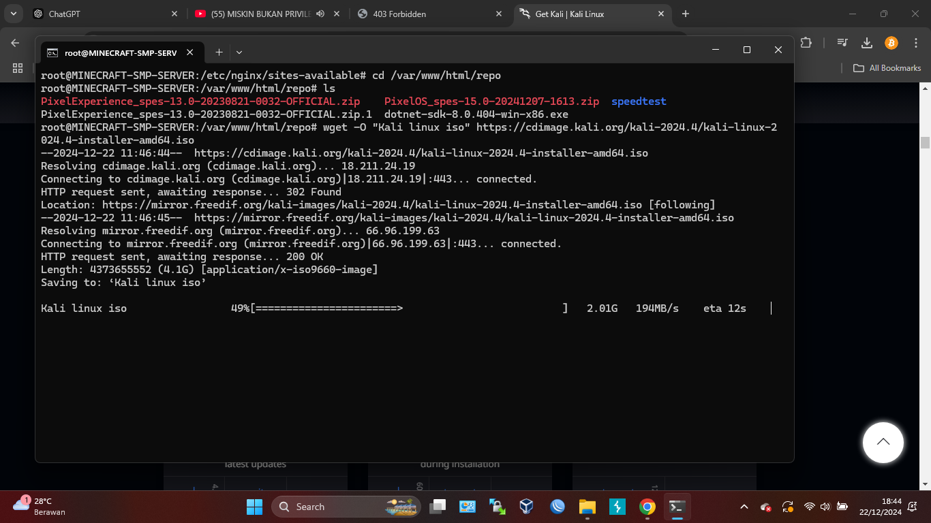Switch to MISKIN BUKAN PRIVILE YouTube tab
931x523 pixels.
coord(261,14)
